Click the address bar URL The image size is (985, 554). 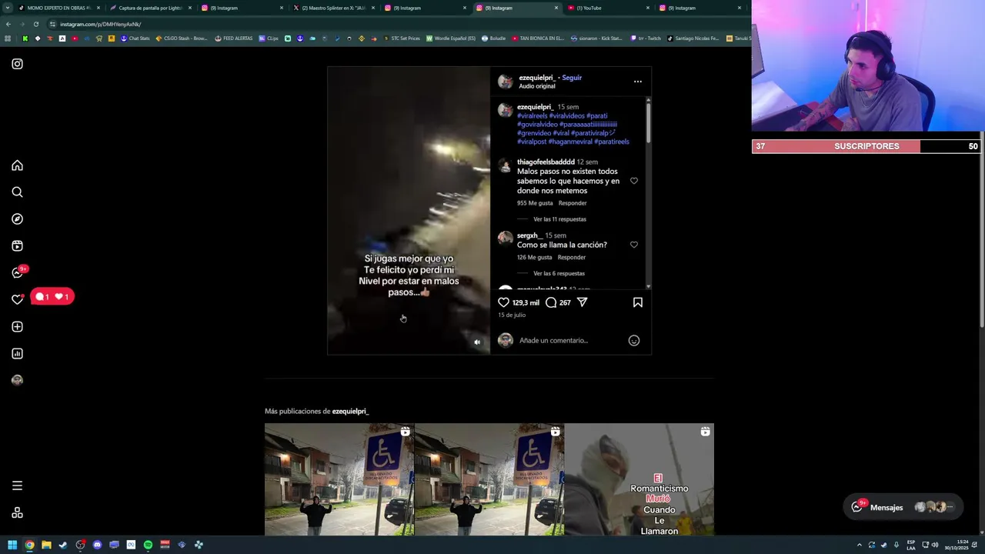pyautogui.click(x=101, y=24)
